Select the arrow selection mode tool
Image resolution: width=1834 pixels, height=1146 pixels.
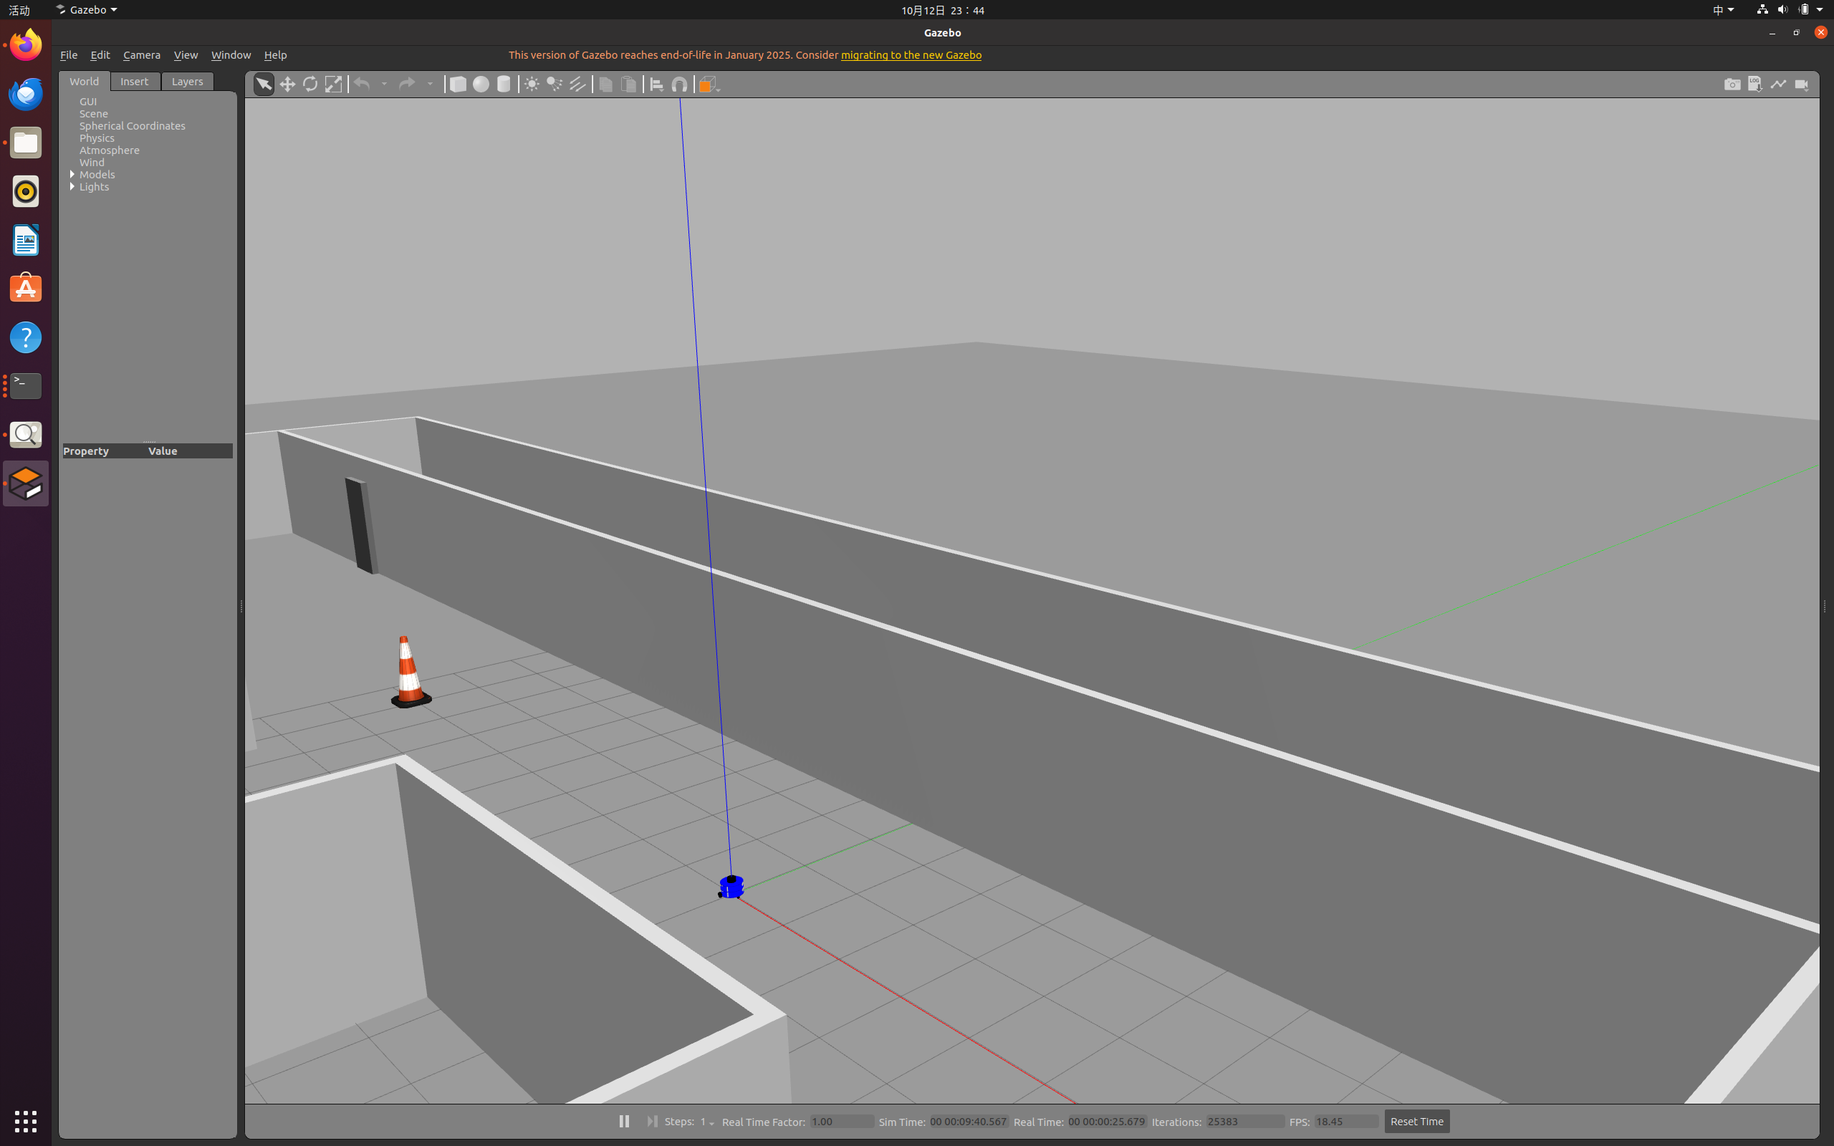264,84
